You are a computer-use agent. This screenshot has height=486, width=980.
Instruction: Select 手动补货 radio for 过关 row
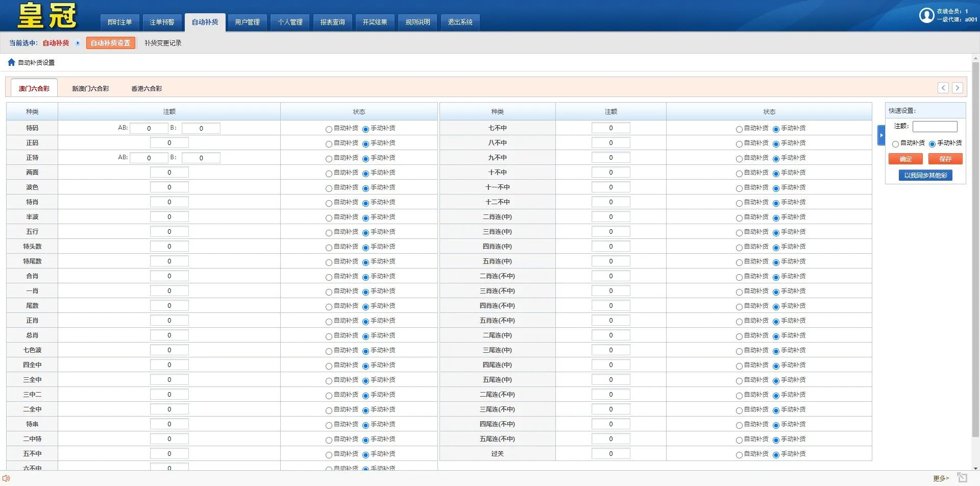click(x=776, y=455)
